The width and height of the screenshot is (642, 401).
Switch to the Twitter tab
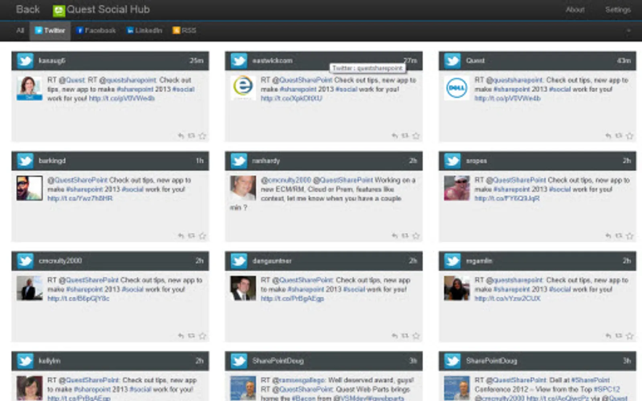(x=50, y=30)
